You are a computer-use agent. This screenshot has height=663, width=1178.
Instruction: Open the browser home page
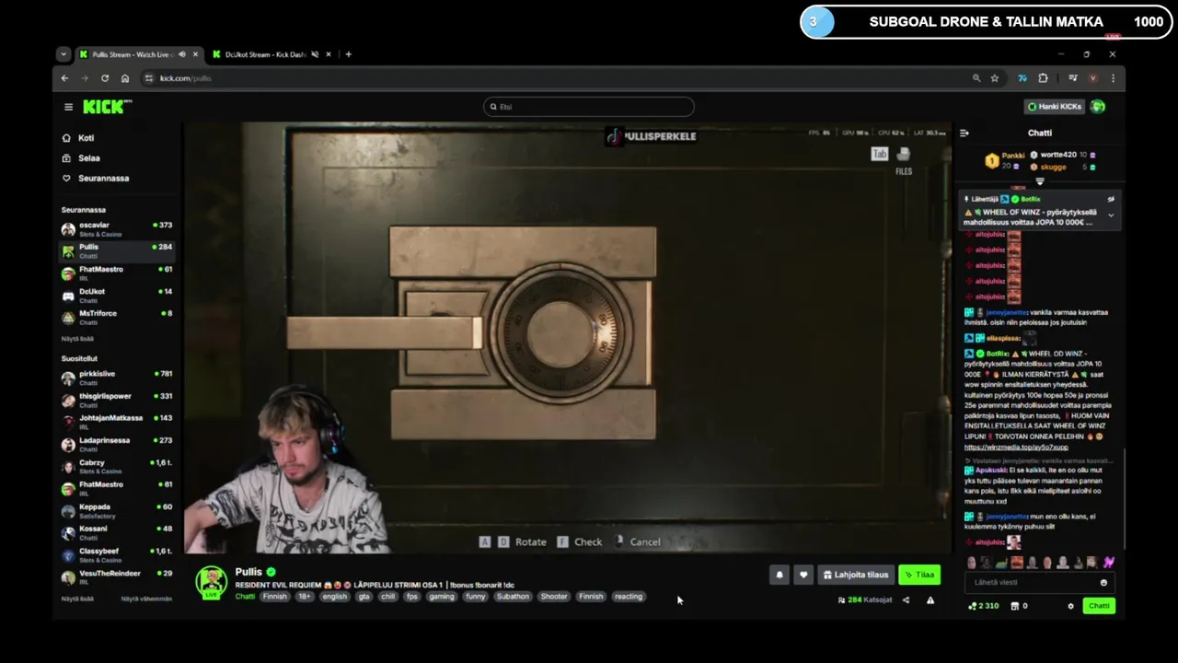125,78
